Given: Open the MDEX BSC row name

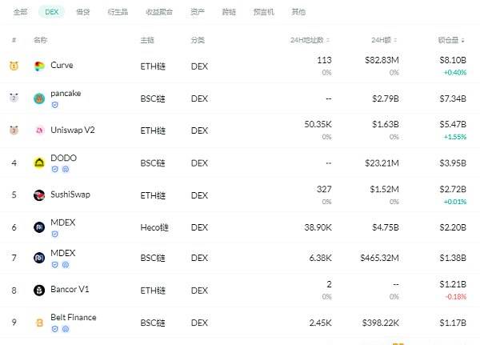Looking at the screenshot, I should click(62, 253).
